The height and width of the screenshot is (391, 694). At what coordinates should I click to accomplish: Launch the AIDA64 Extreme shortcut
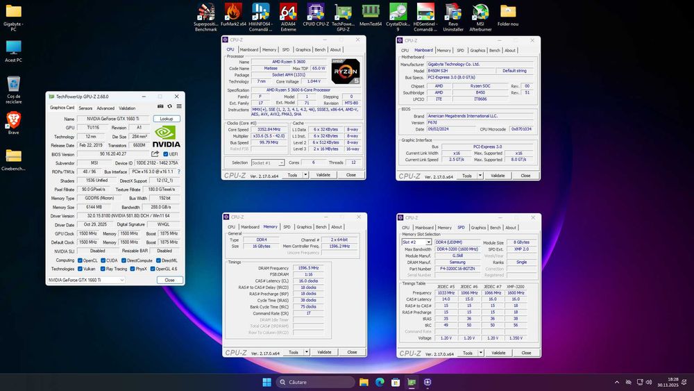click(288, 17)
